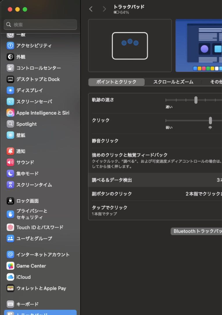Click the 外観 appearance icon
This screenshot has height=315, width=222.
pyautogui.click(x=10, y=57)
